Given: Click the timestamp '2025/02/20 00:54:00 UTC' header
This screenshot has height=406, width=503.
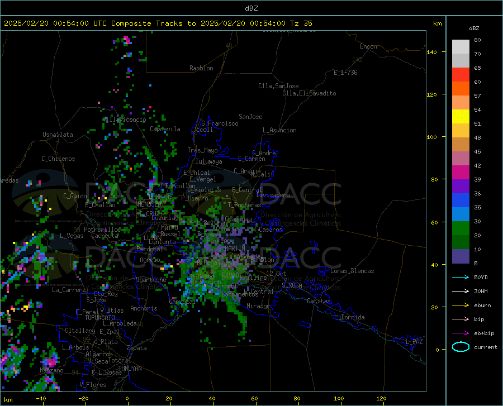Looking at the screenshot, I should coord(55,23).
